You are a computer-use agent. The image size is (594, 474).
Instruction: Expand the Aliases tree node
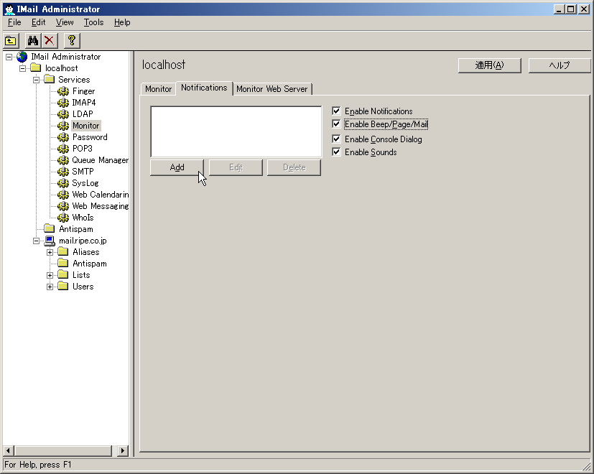(x=50, y=252)
